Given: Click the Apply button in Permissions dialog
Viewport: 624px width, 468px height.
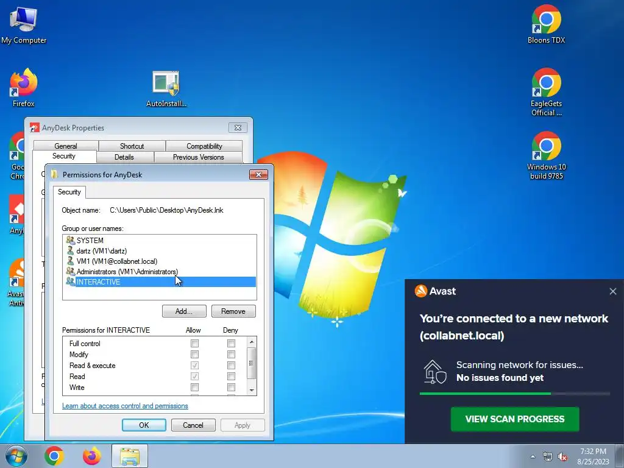Looking at the screenshot, I should [243, 425].
